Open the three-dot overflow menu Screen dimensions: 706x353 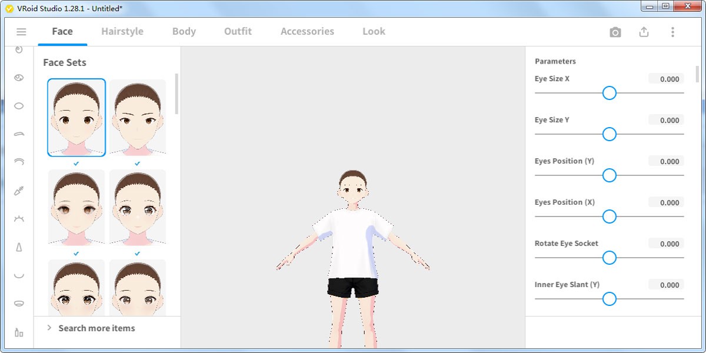pos(672,32)
